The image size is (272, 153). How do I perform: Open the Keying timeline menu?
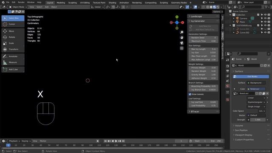tap(26, 141)
